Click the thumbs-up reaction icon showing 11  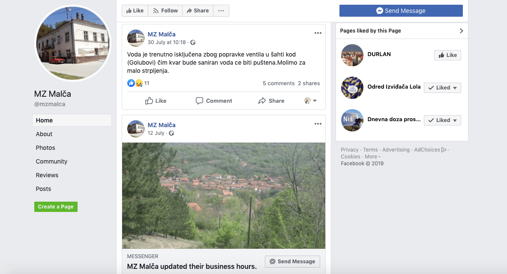pyautogui.click(x=131, y=83)
